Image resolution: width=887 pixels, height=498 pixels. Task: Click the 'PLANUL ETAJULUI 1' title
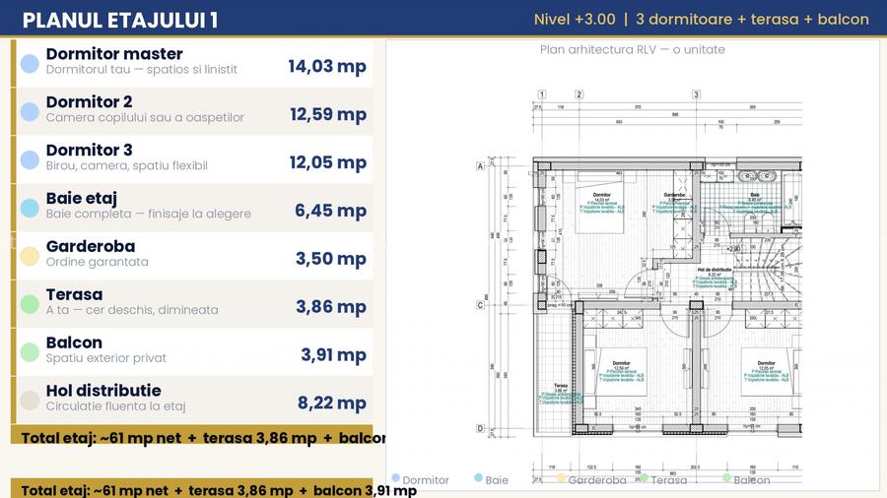[120, 20]
